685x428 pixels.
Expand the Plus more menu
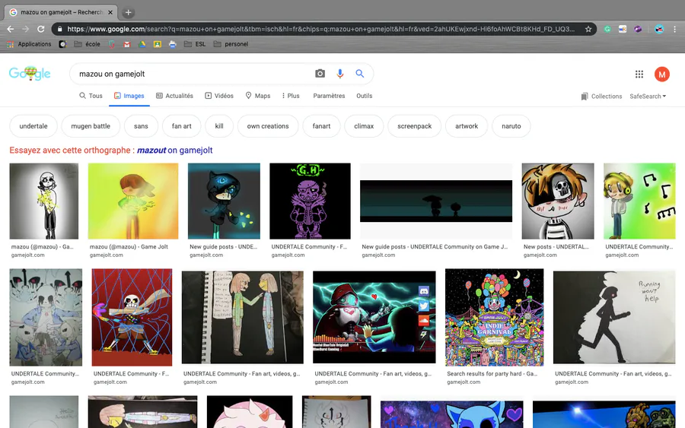tap(291, 96)
